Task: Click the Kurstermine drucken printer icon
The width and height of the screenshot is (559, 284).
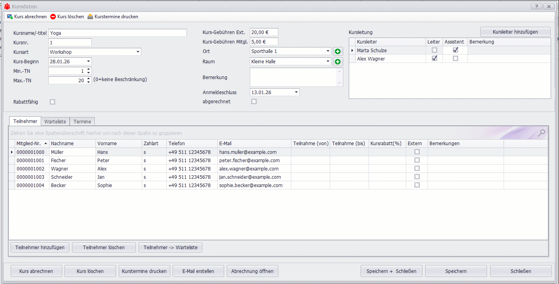Action: click(x=90, y=17)
